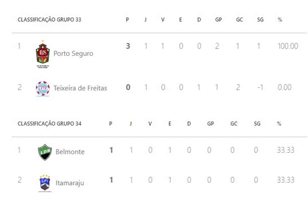Screen dimensions: 308x205
Task: Click the Porto Seguro team crest
Action: 43,54
